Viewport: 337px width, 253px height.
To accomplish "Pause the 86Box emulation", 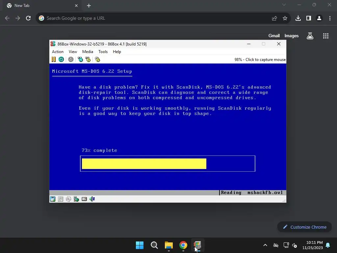I will [54, 59].
